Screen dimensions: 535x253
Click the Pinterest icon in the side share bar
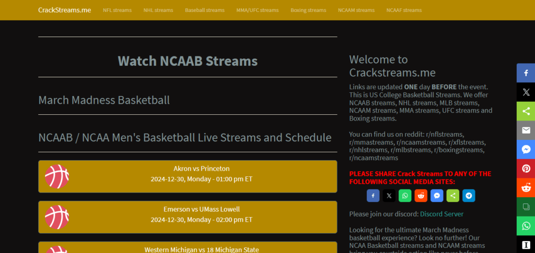526,168
